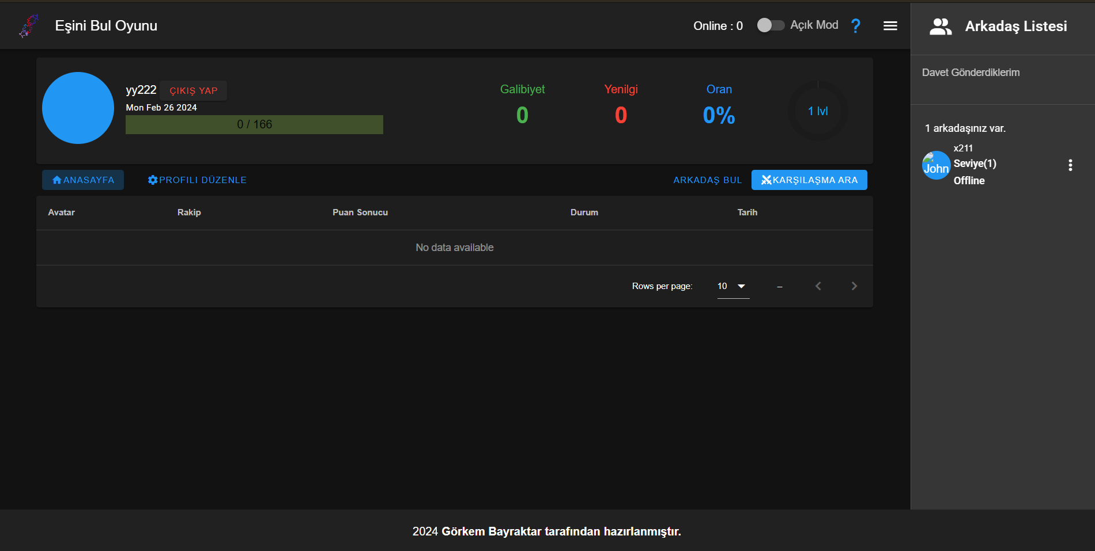
Task: Open options menu for friend x211
Action: [1070, 165]
